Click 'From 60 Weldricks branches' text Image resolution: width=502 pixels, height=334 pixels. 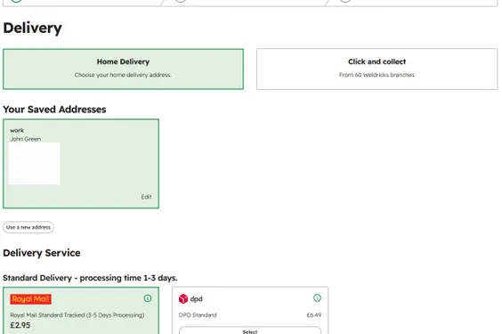point(376,75)
